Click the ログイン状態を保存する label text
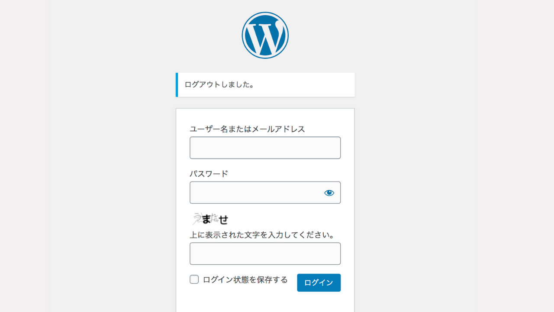 tap(245, 279)
